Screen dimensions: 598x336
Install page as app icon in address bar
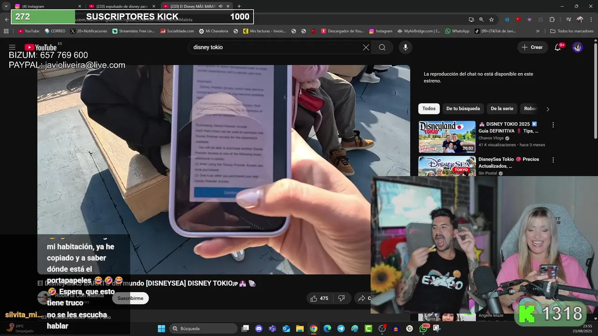pyautogui.click(x=471, y=20)
